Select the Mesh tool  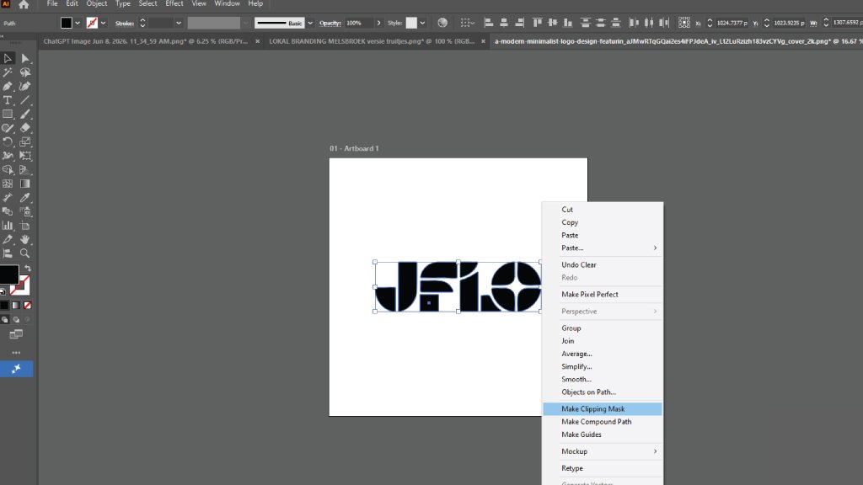click(8, 184)
